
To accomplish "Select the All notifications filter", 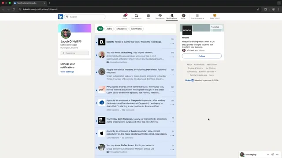I will coord(100,29).
